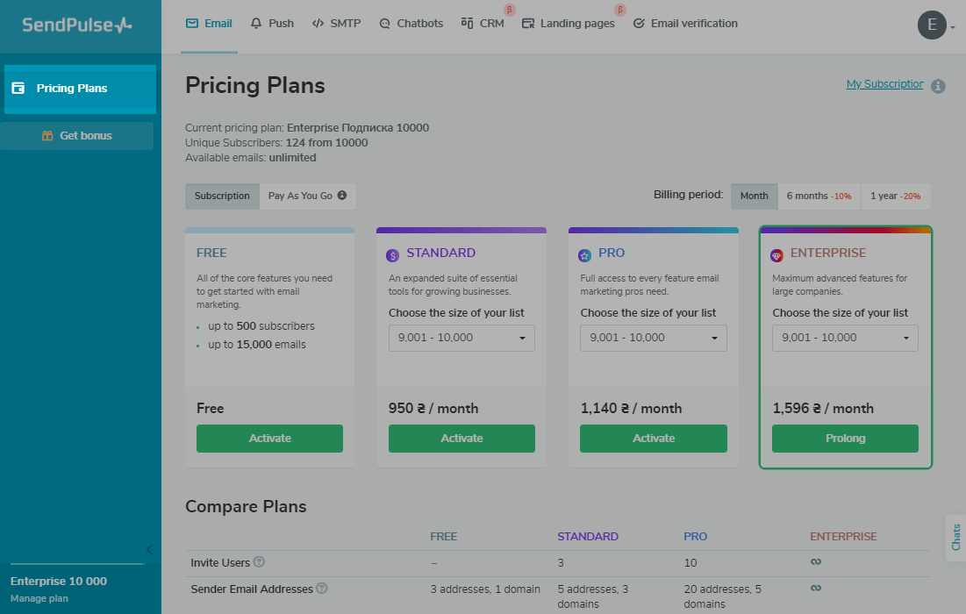This screenshot has width=966, height=614.
Task: Open the Chats side widget
Action: click(955, 538)
